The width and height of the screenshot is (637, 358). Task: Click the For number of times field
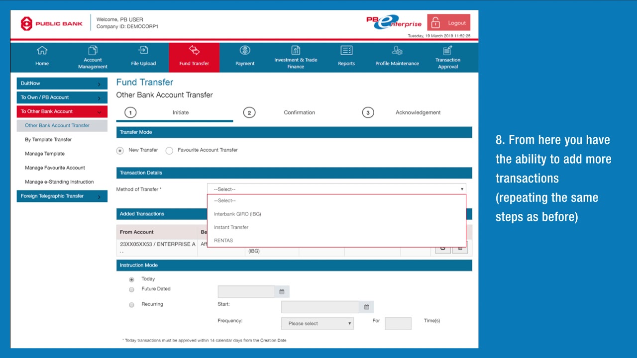(398, 324)
